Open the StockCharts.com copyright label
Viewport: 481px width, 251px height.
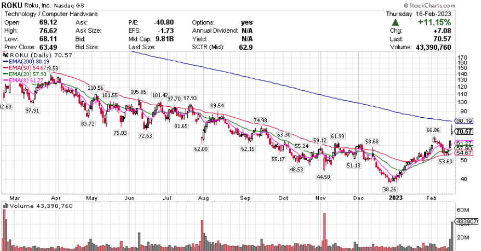[429, 6]
